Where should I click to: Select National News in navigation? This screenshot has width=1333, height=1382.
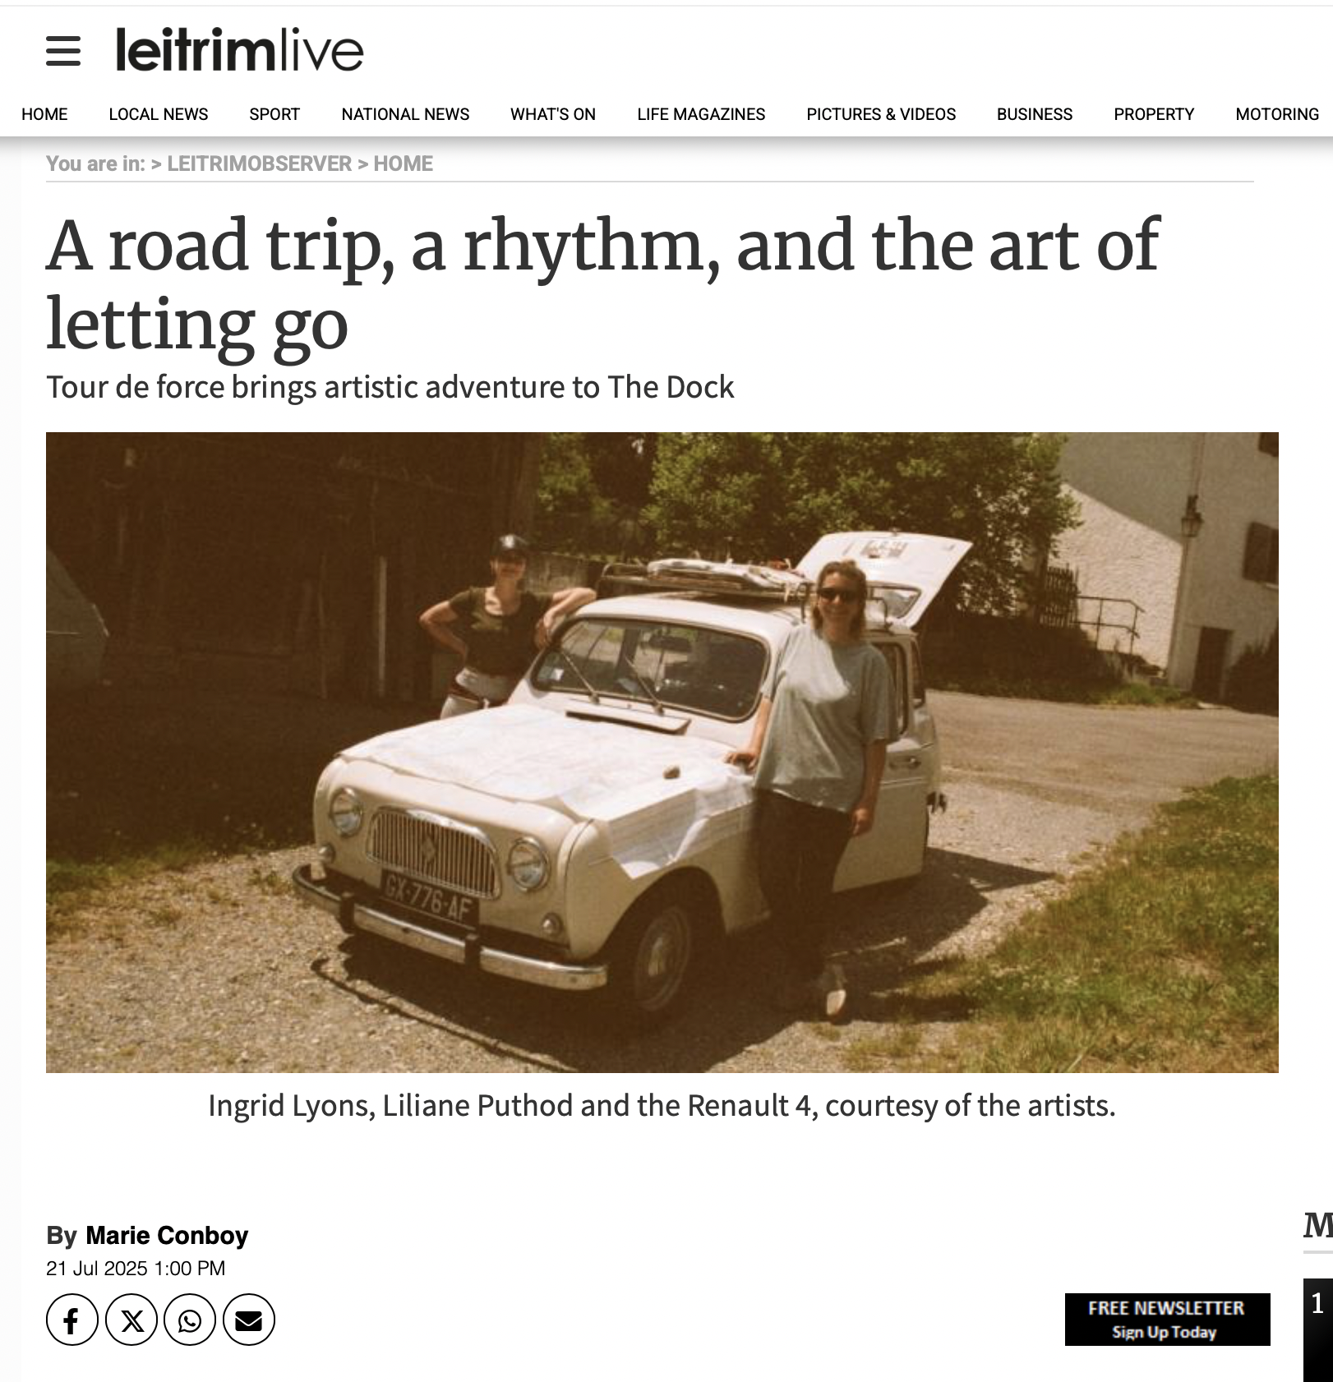tap(405, 114)
